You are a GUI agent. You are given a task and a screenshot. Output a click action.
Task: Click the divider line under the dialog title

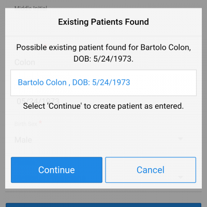click(103, 36)
